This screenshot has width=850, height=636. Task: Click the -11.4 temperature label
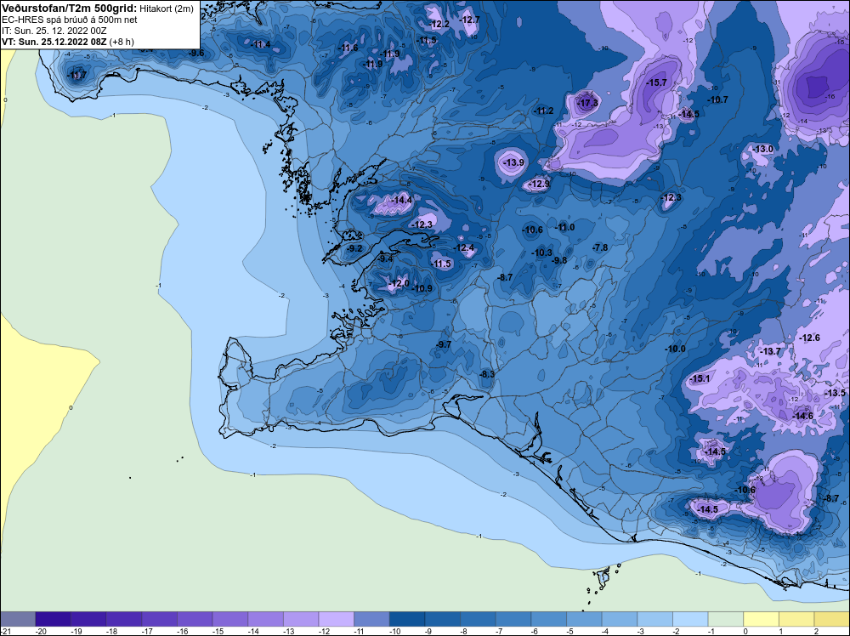pos(261,44)
